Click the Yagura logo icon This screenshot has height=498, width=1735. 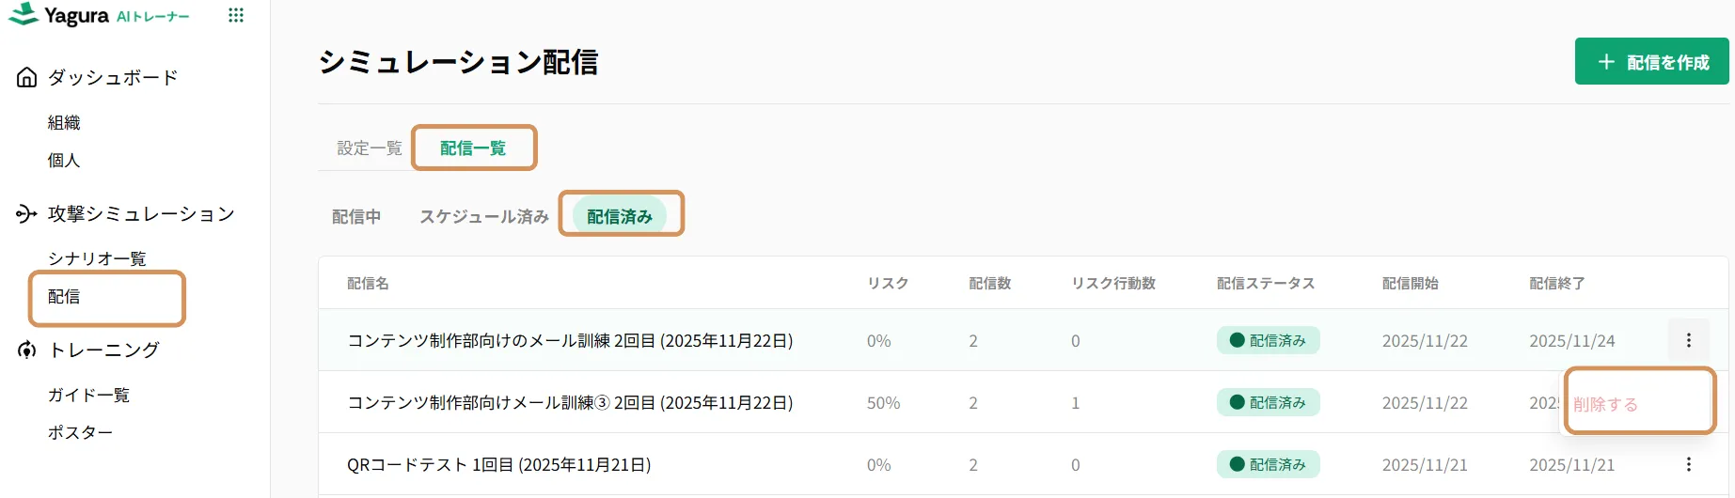coord(23,15)
